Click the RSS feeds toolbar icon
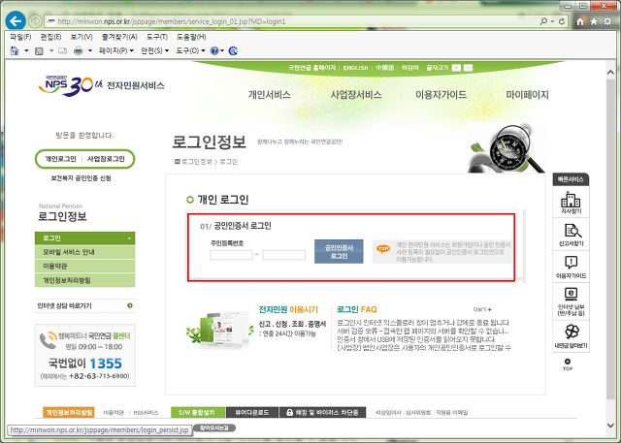Viewport: 621px width, 443px height. [x=39, y=50]
